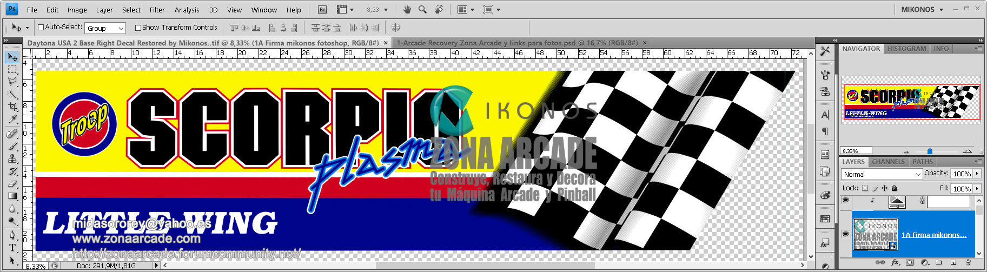Select the Zoom tool in application bar
Screen dimensions: 987x272
422,9
